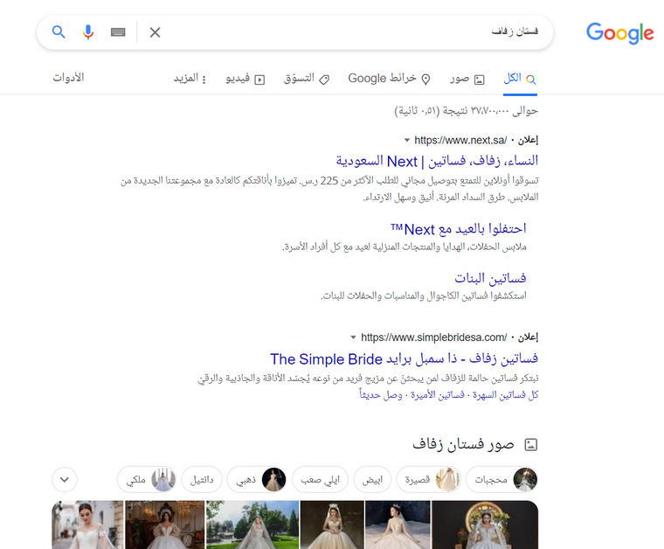The height and width of the screenshot is (549, 664).
Task: Open the خرائط Google (Maps) tab
Action: (389, 79)
